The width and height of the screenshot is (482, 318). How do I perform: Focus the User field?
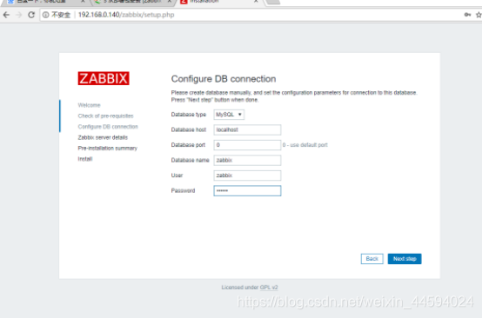coord(247,176)
